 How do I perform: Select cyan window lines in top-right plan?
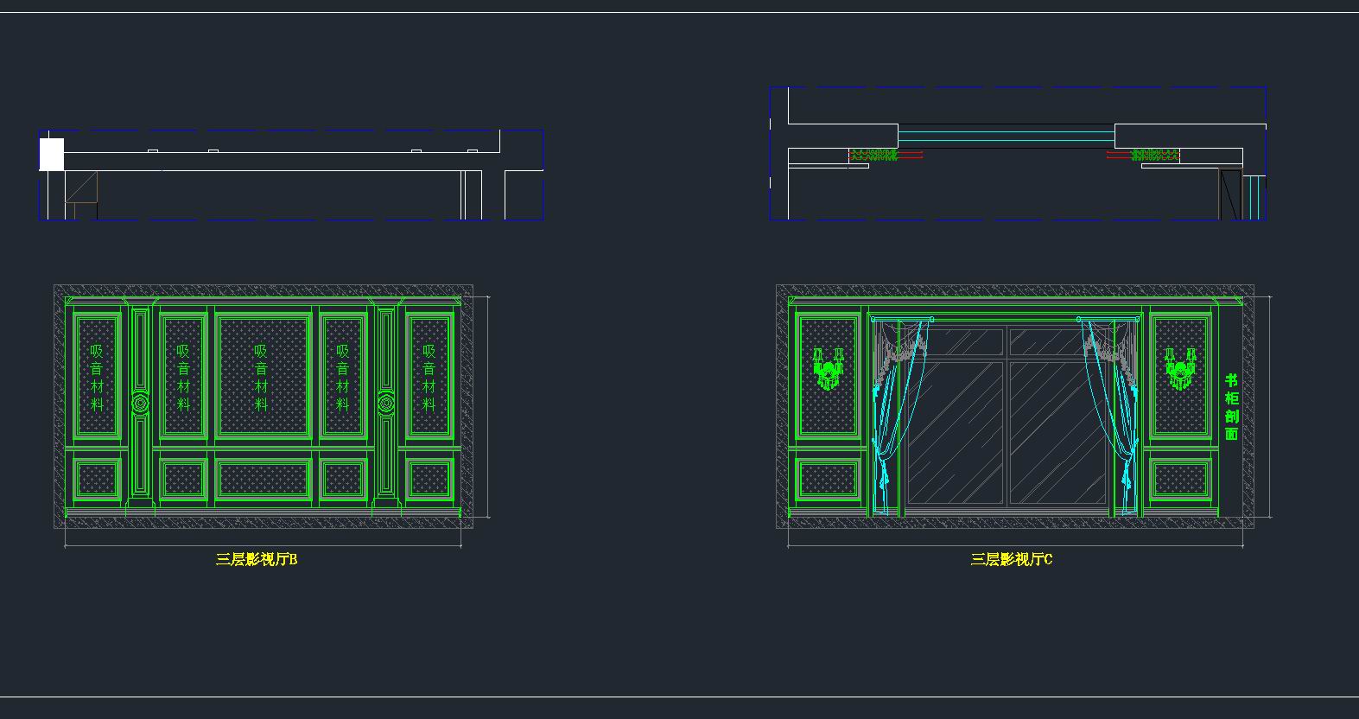[1006, 136]
